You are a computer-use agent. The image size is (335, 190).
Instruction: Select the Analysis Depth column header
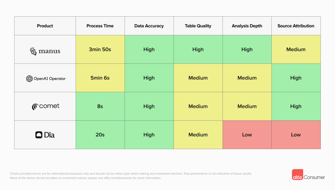[247, 26]
